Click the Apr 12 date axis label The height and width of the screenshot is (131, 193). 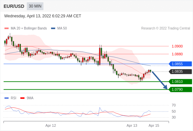[51, 125]
